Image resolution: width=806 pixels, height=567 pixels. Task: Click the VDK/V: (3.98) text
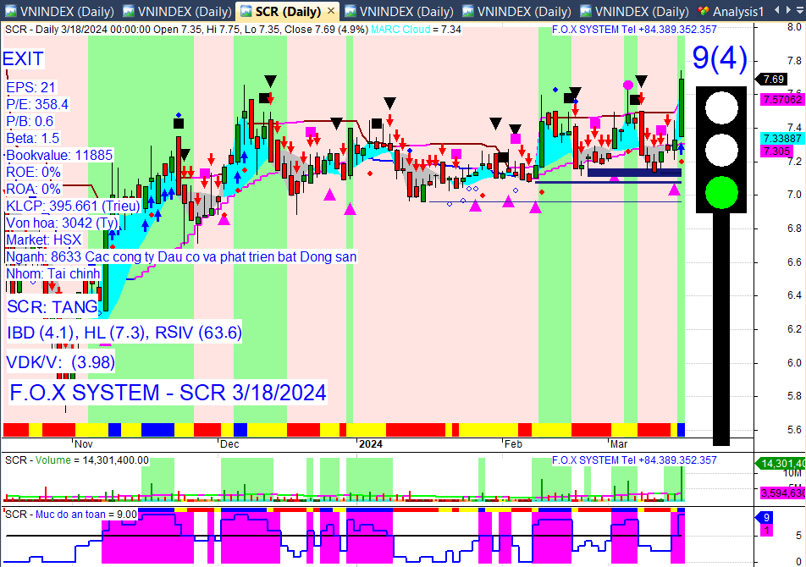point(61,362)
